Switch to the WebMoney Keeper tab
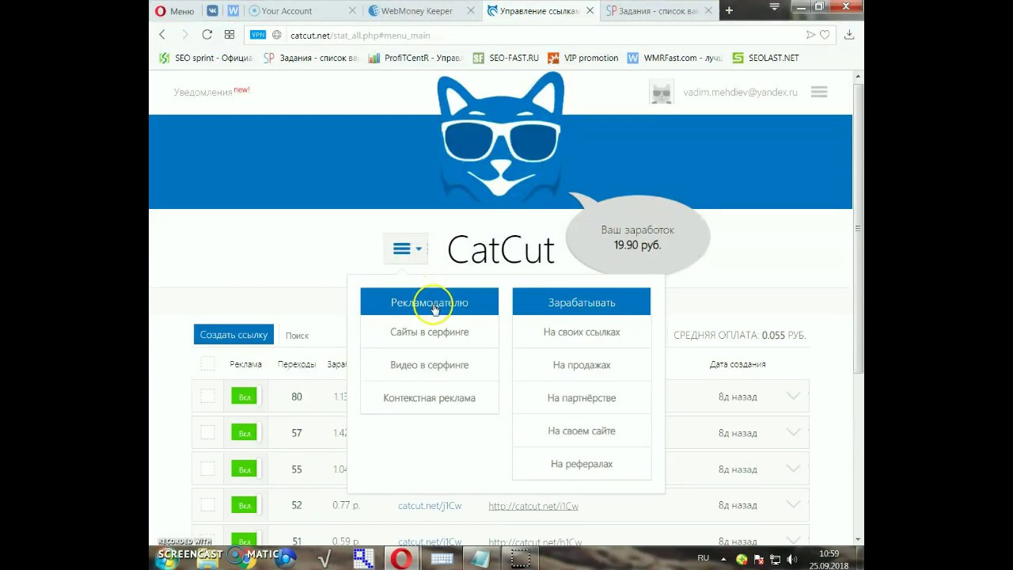The width and height of the screenshot is (1013, 570). click(416, 11)
